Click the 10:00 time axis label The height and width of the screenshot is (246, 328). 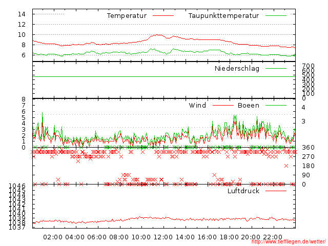tap(141, 237)
